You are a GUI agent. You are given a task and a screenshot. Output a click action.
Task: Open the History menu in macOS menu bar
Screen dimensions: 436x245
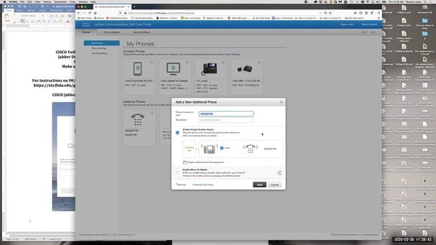tap(47, 1)
